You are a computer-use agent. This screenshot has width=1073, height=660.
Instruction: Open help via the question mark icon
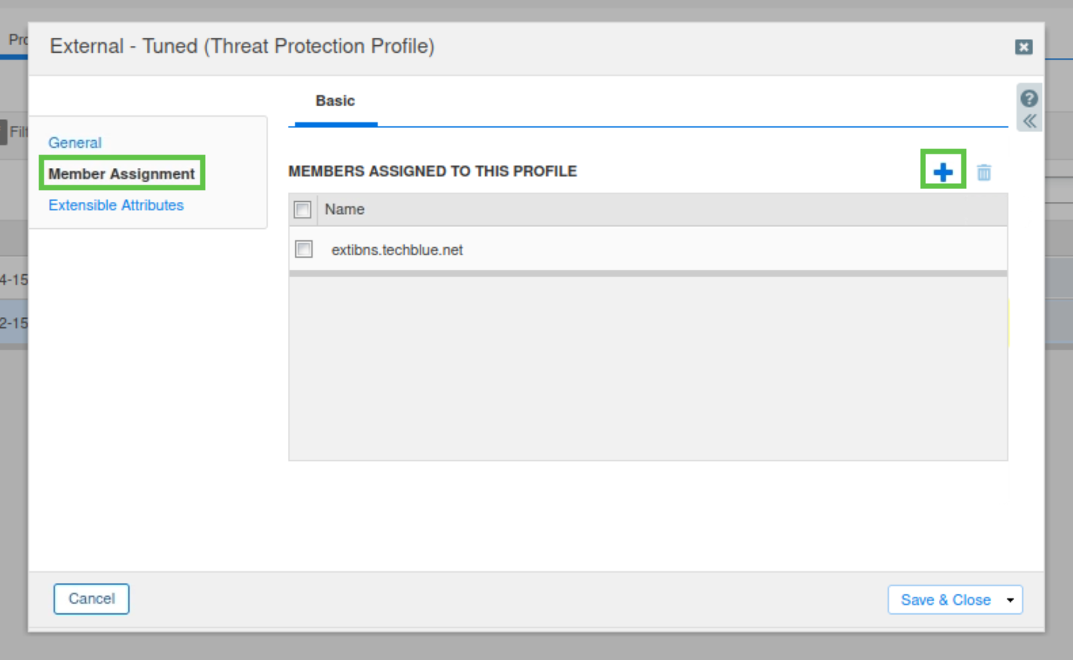[x=1029, y=99]
